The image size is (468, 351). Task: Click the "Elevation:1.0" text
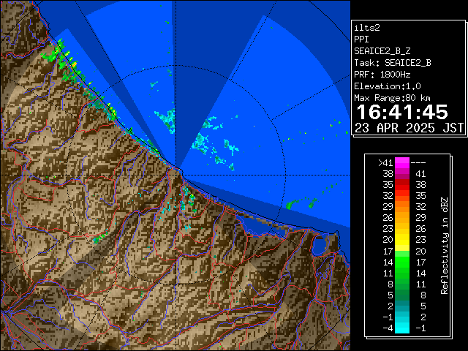point(388,86)
